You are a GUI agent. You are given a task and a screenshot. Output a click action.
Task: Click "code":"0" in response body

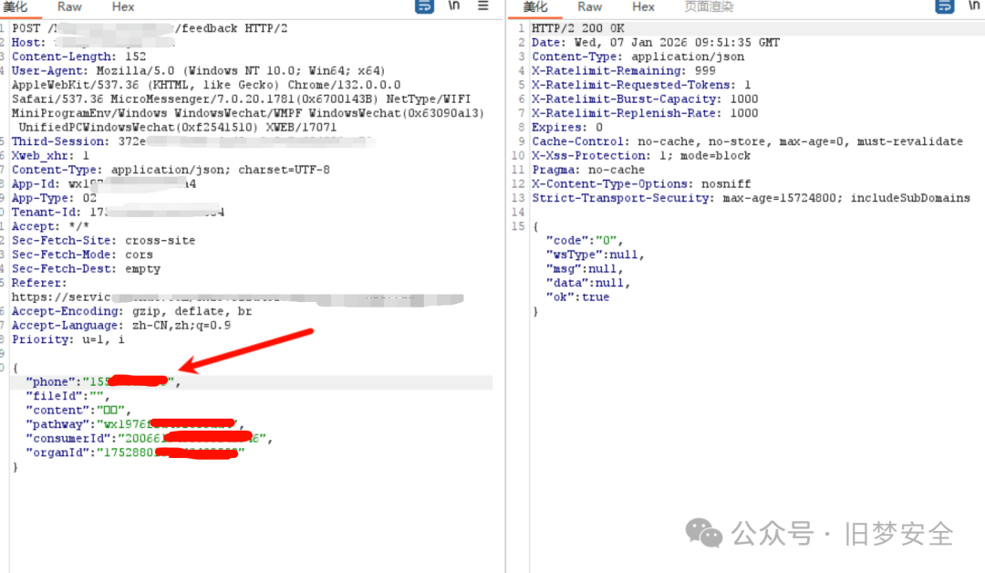pyautogui.click(x=585, y=241)
